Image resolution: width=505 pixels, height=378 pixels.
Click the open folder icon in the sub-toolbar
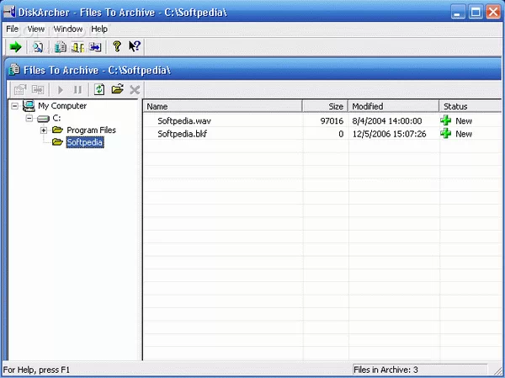coord(118,89)
